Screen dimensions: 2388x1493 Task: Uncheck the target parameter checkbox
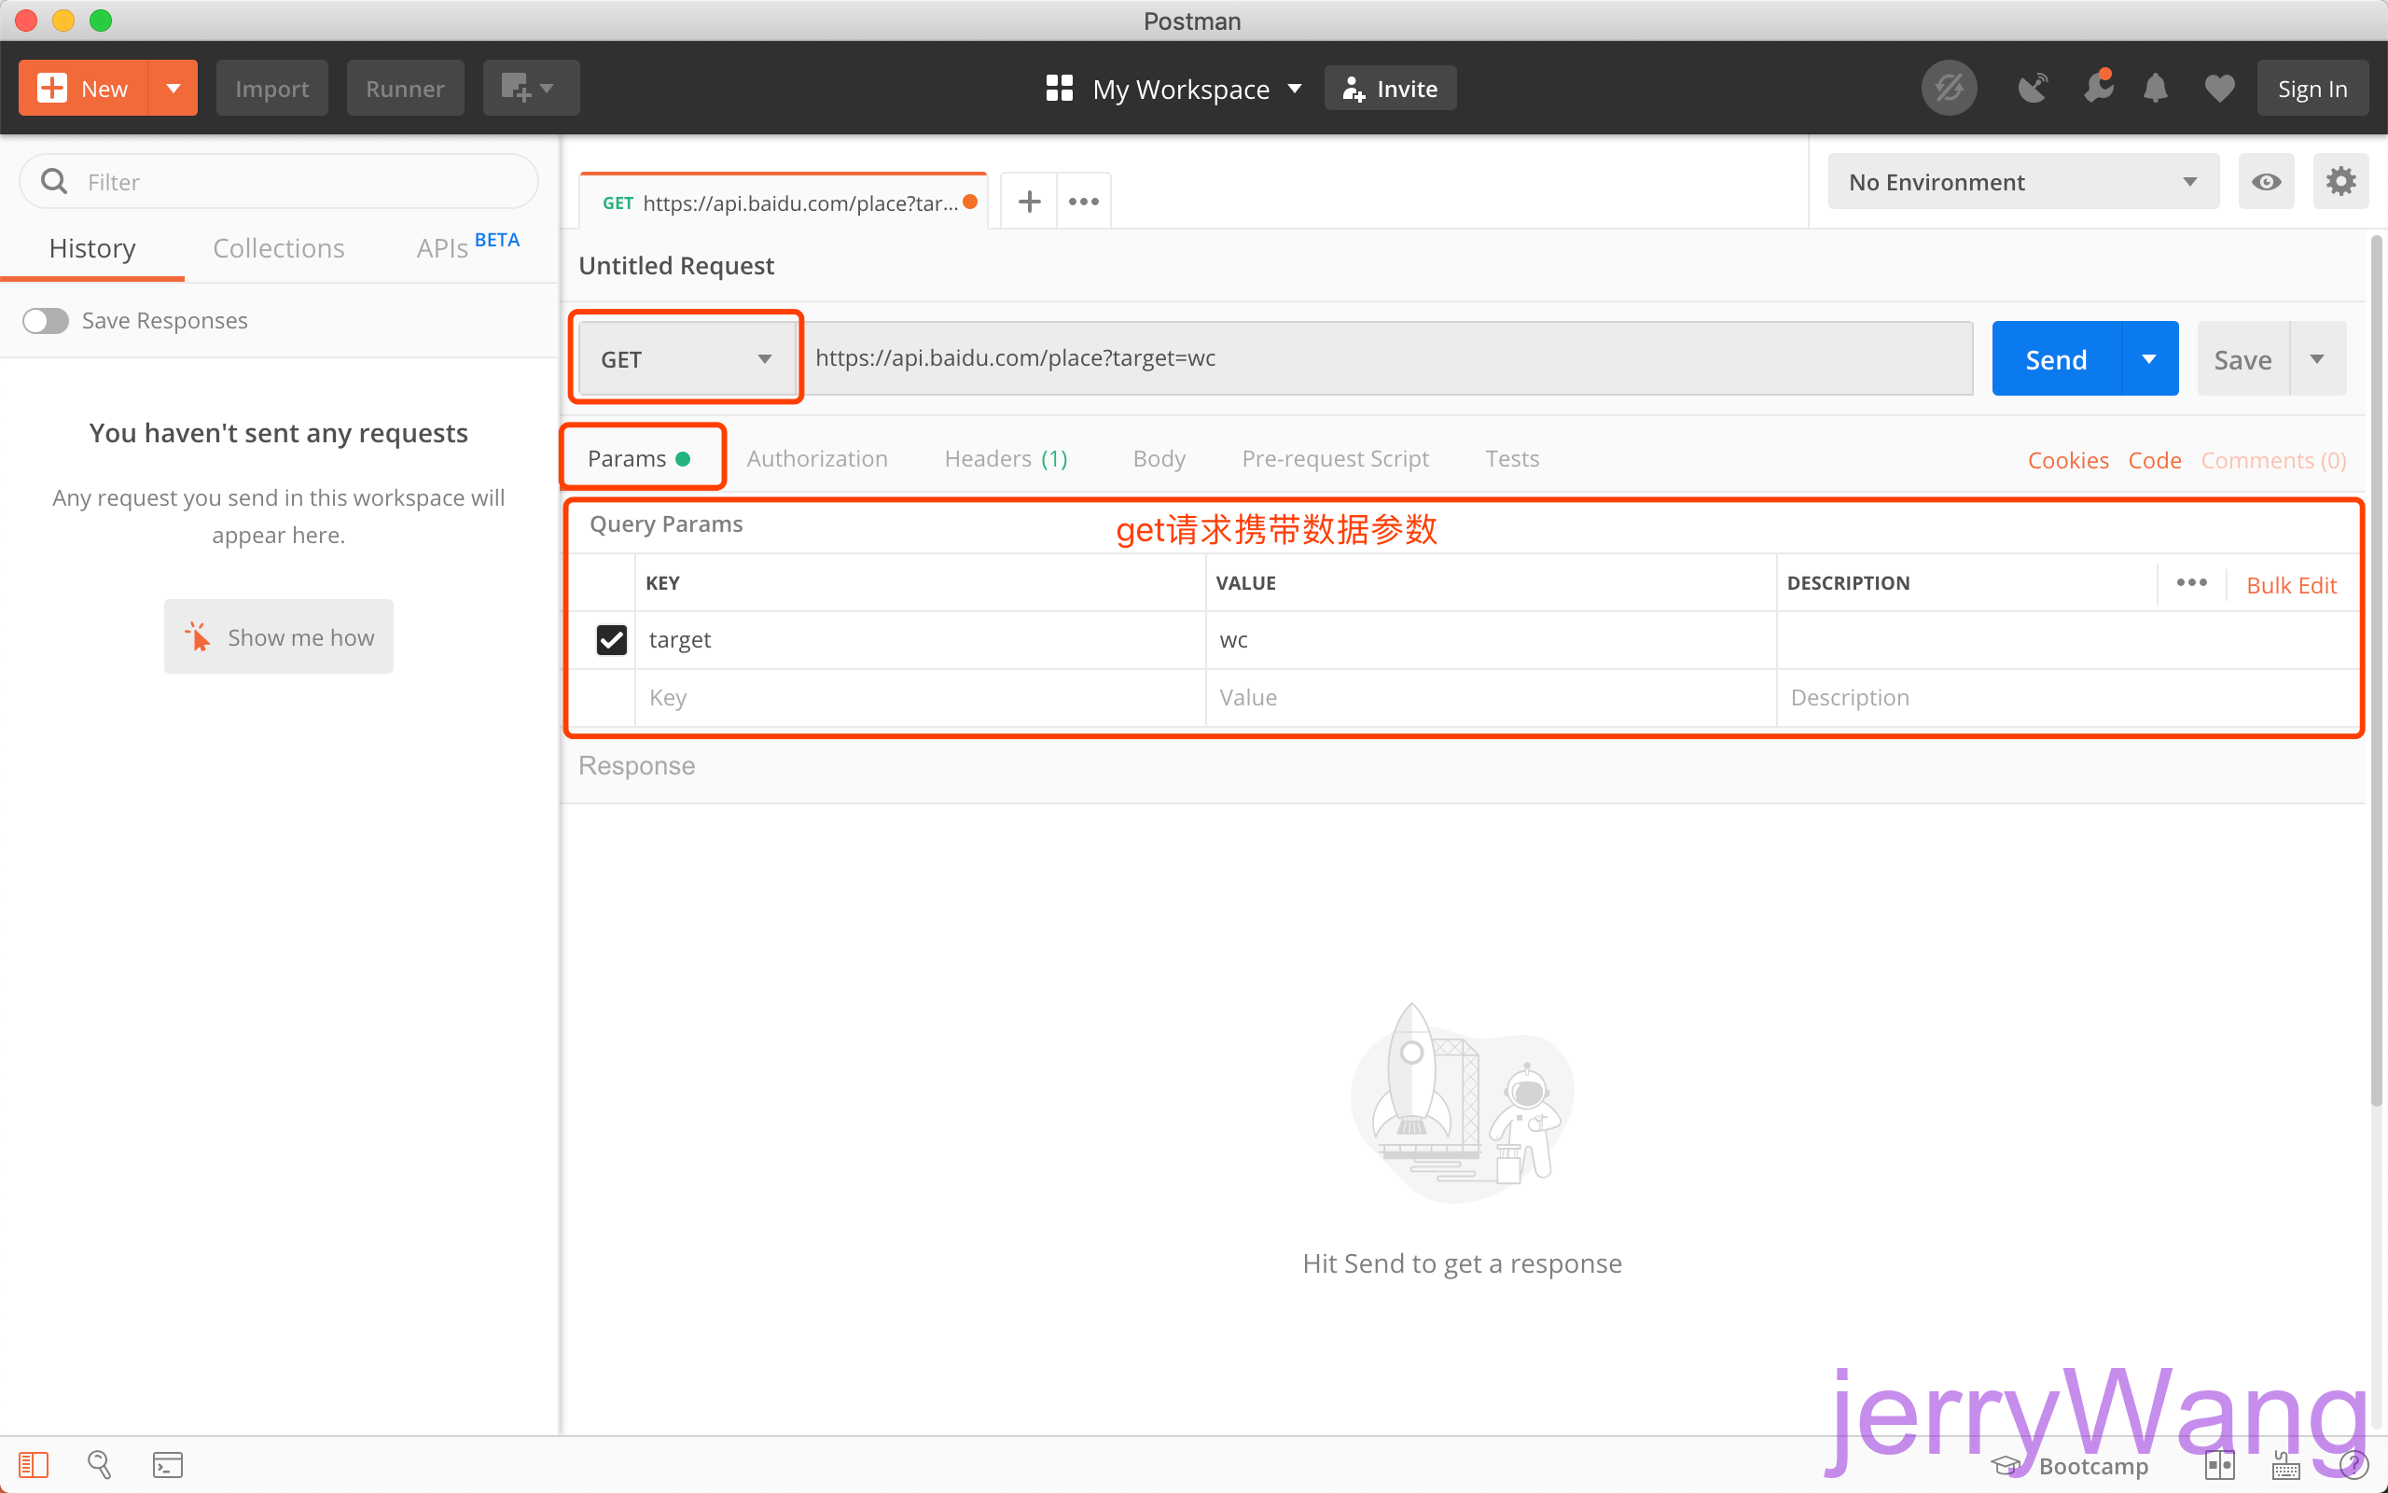pos(612,640)
